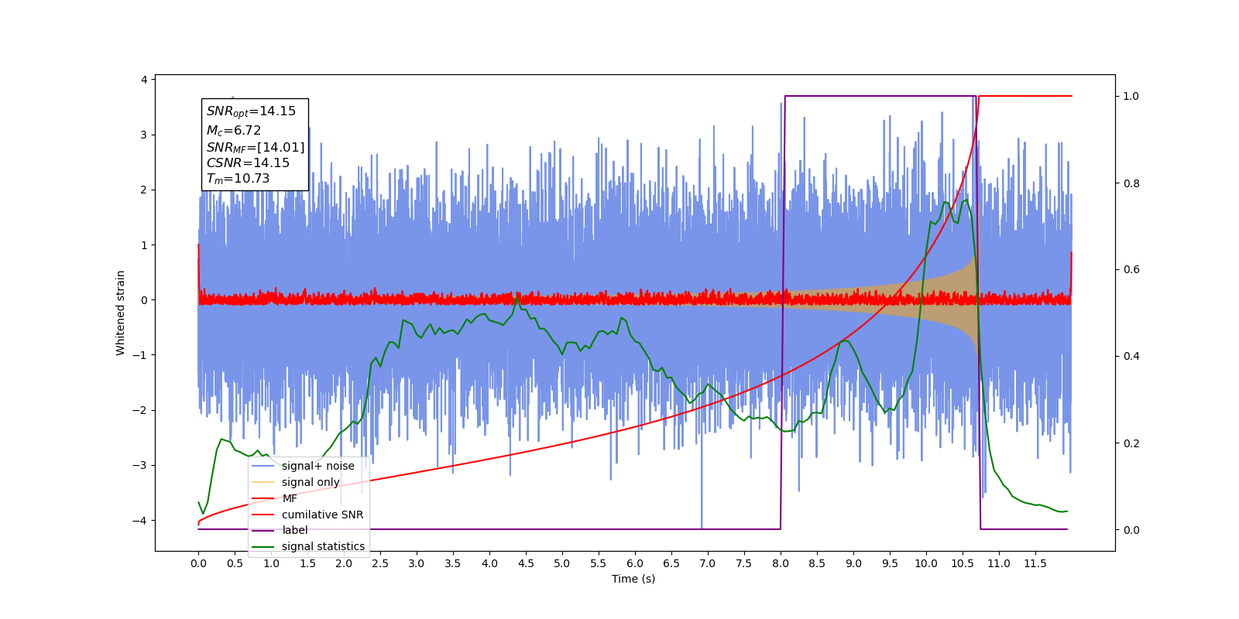Click left y-axis tick label 4
Viewport: 1239px width, 619px height.
coord(144,80)
